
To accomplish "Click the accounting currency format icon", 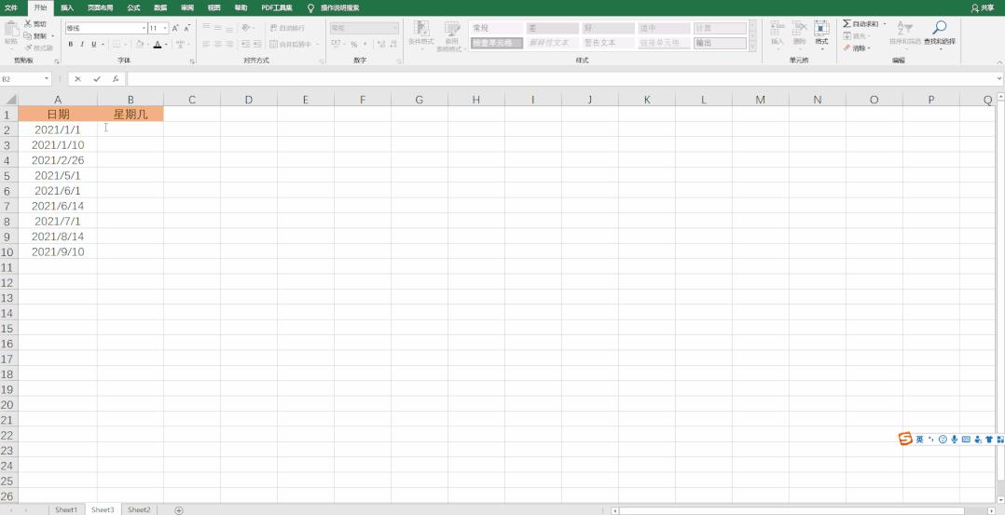I will [336, 44].
